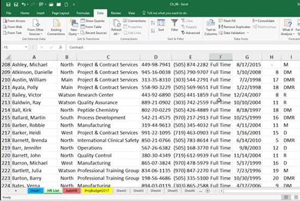
Task: Open the From Other Sources dropdown
Action: [35, 27]
